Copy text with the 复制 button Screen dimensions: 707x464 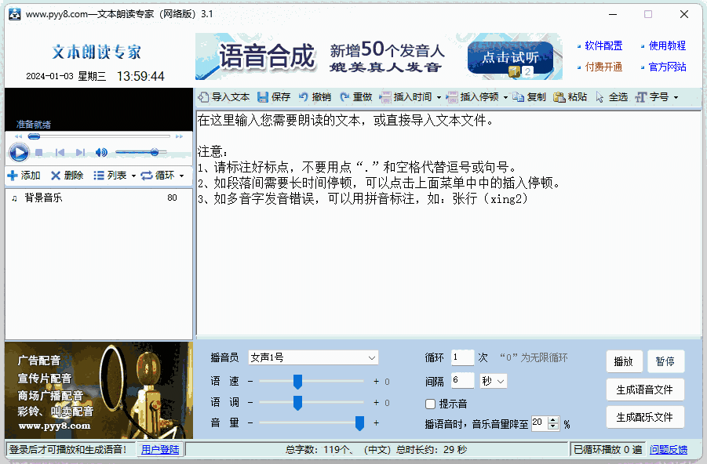[530, 97]
